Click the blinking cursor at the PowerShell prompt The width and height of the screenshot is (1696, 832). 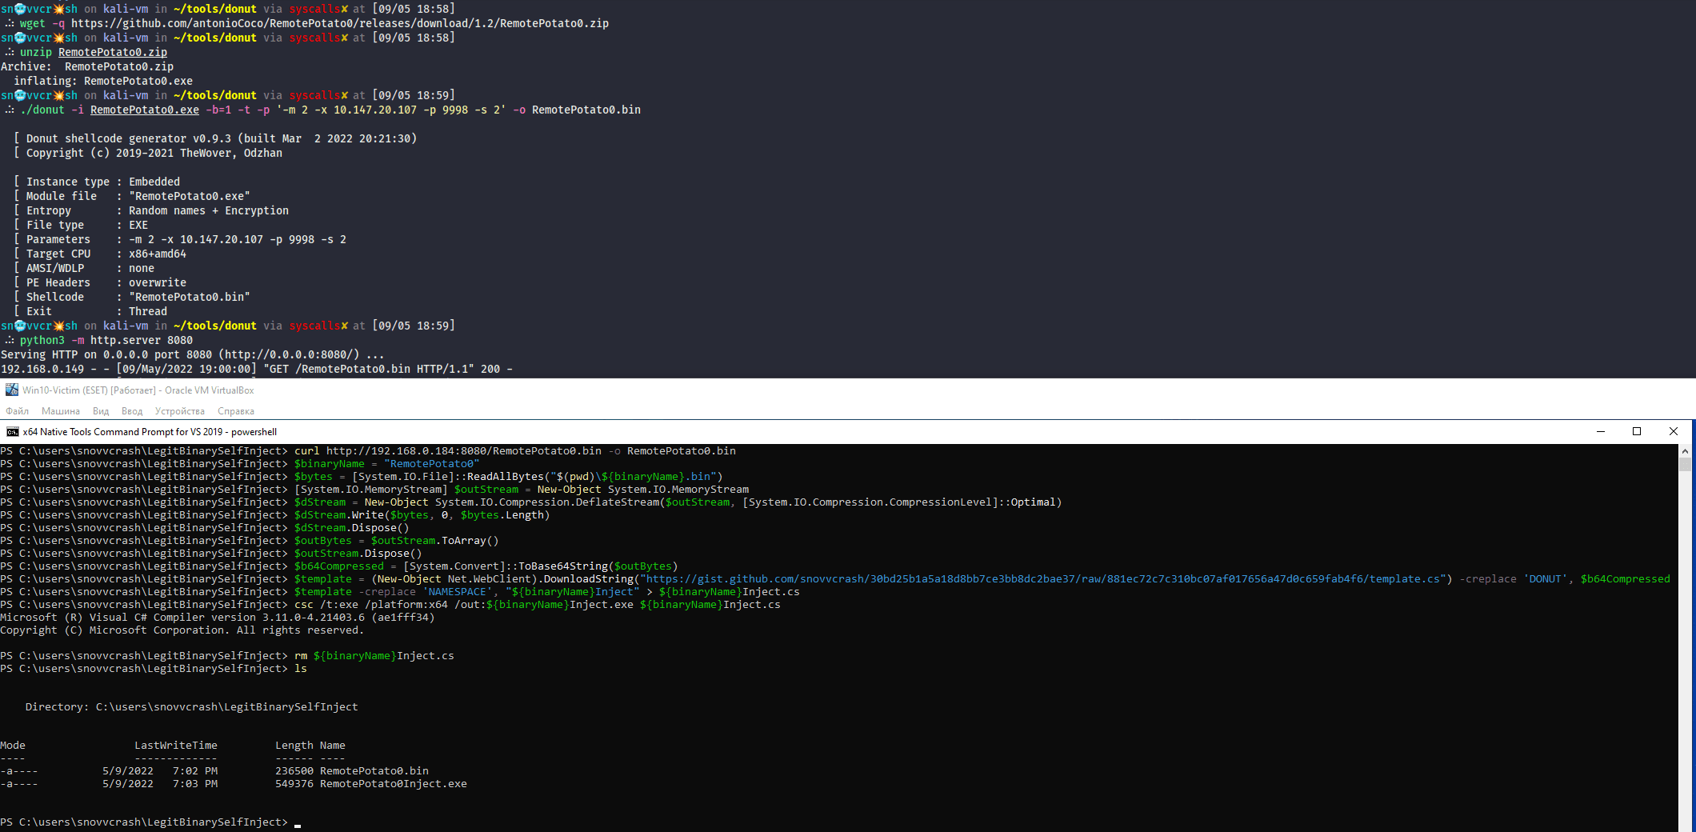pos(298,823)
